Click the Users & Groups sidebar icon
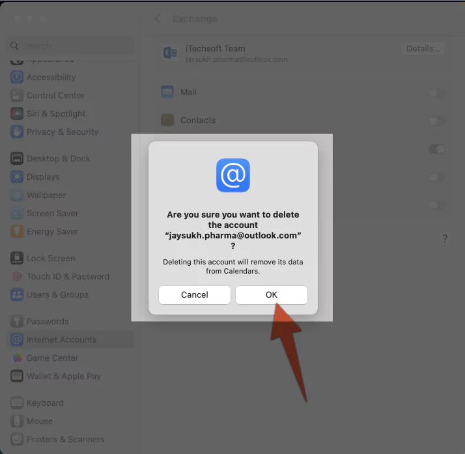 pos(17,295)
